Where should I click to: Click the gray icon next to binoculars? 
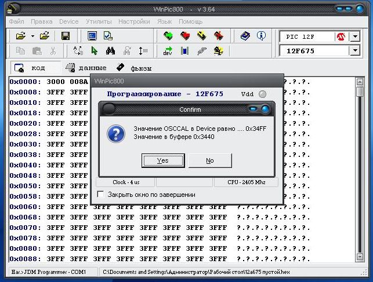127,51
